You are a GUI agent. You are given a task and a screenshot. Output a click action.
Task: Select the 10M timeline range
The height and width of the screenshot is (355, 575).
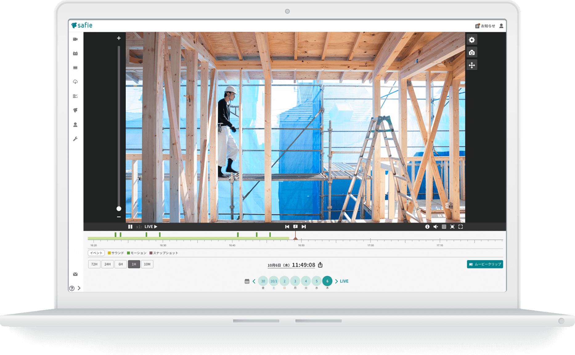[x=147, y=264]
